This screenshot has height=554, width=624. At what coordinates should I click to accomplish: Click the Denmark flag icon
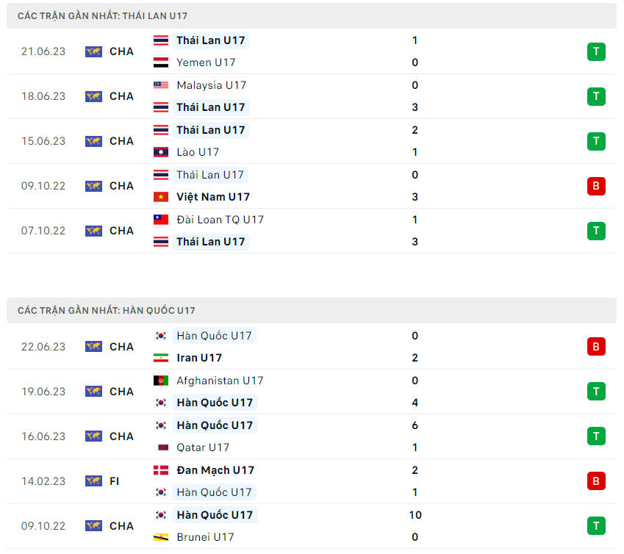[x=161, y=470]
